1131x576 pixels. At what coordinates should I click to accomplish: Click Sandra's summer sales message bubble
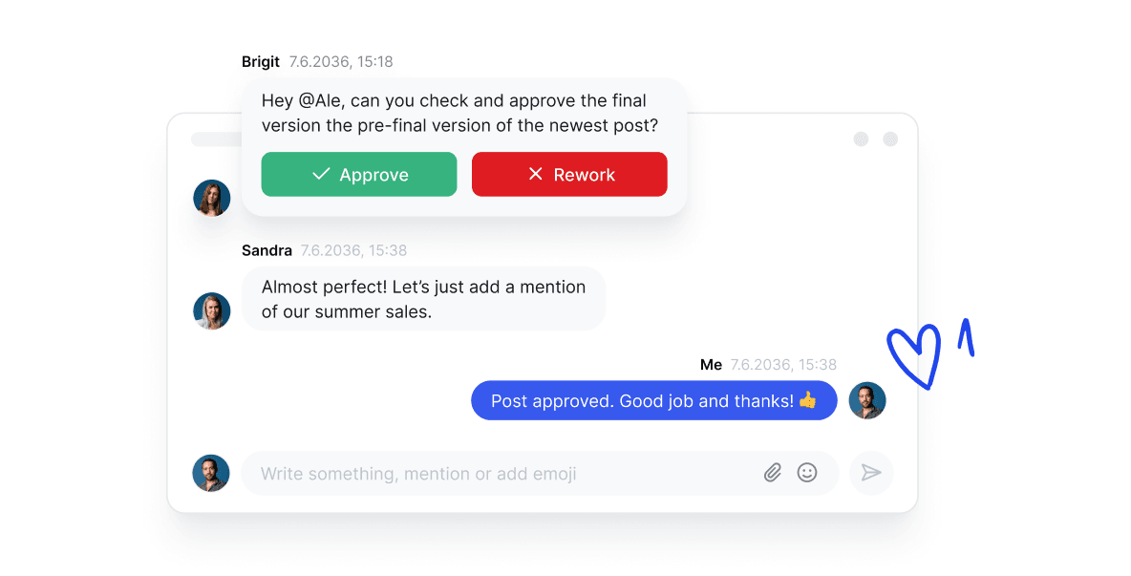423,298
